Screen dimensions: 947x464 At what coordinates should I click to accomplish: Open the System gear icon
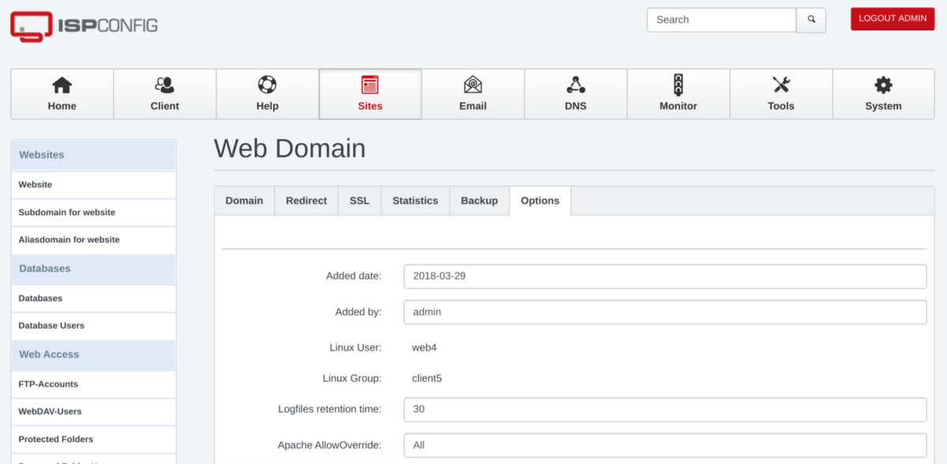coord(883,87)
